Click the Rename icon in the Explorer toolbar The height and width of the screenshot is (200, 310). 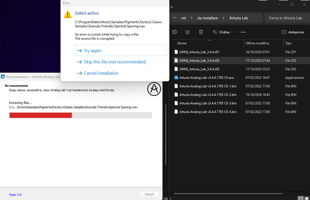coord(175,32)
